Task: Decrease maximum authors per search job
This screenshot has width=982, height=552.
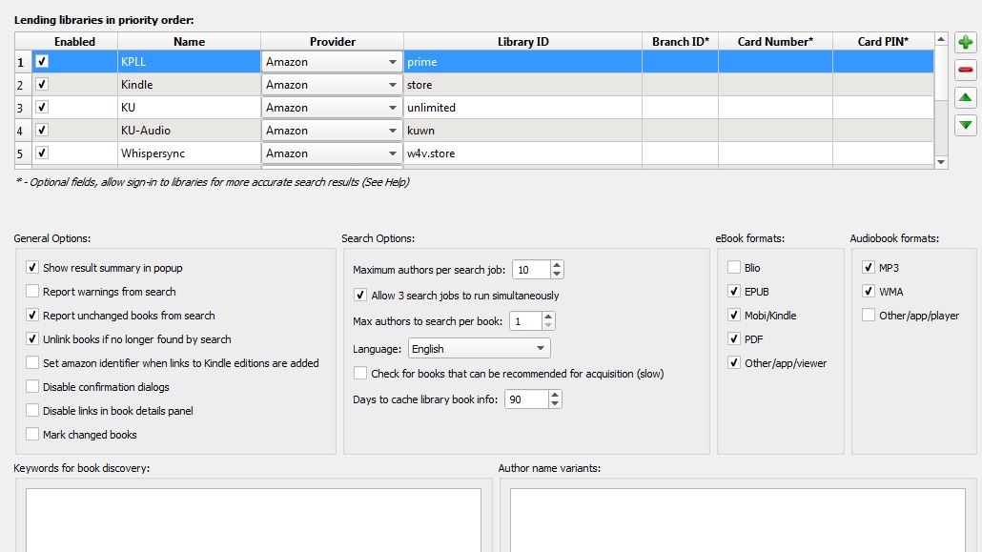Action: [x=557, y=274]
